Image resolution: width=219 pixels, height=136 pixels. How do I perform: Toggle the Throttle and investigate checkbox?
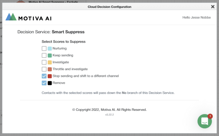click(x=44, y=69)
